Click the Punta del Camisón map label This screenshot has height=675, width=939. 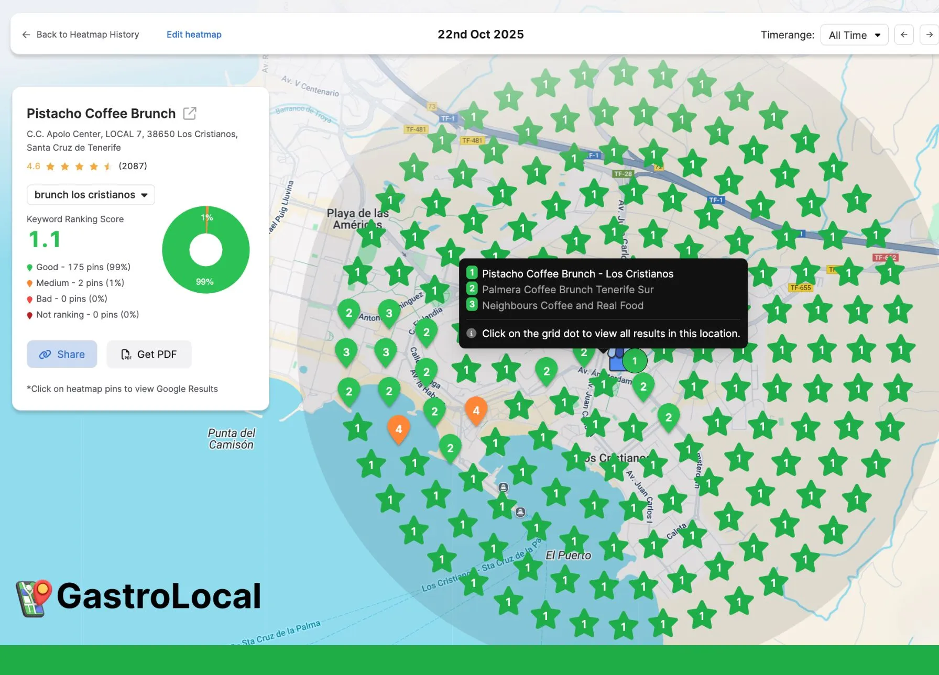[x=231, y=439]
